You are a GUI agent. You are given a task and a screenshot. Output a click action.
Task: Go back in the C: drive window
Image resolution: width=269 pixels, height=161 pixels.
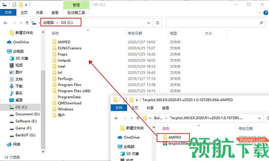coord(6,23)
